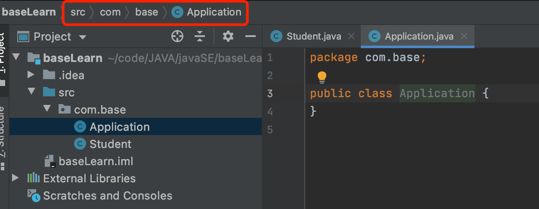539x209 pixels.
Task: Open the Project view dropdown arrow
Action: click(83, 37)
